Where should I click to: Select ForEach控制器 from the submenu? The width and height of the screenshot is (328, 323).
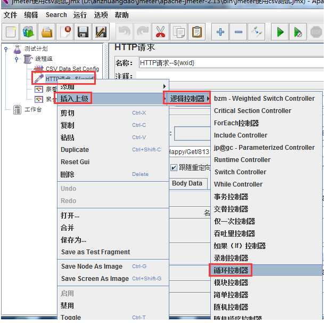pos(266,123)
